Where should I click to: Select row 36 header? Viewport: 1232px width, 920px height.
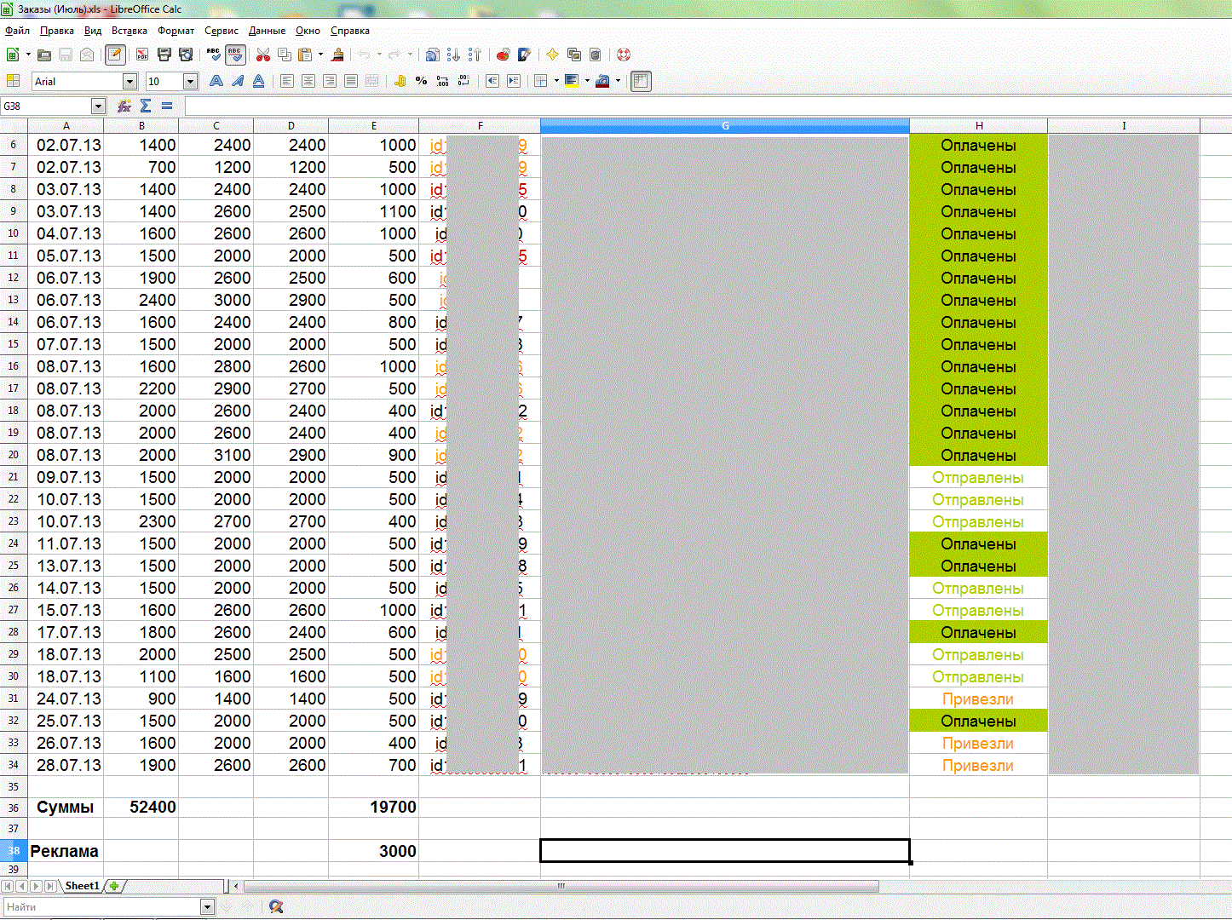coord(14,808)
